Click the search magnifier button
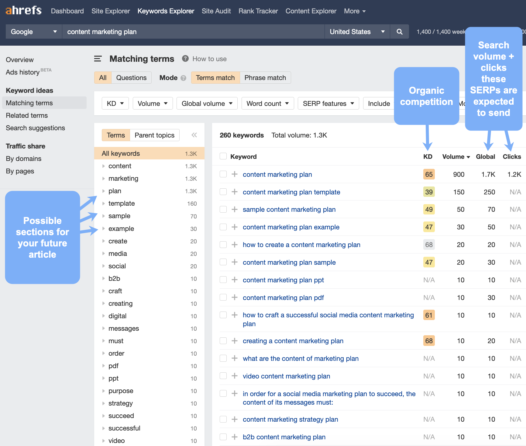This screenshot has height=446, width=526. click(x=400, y=32)
